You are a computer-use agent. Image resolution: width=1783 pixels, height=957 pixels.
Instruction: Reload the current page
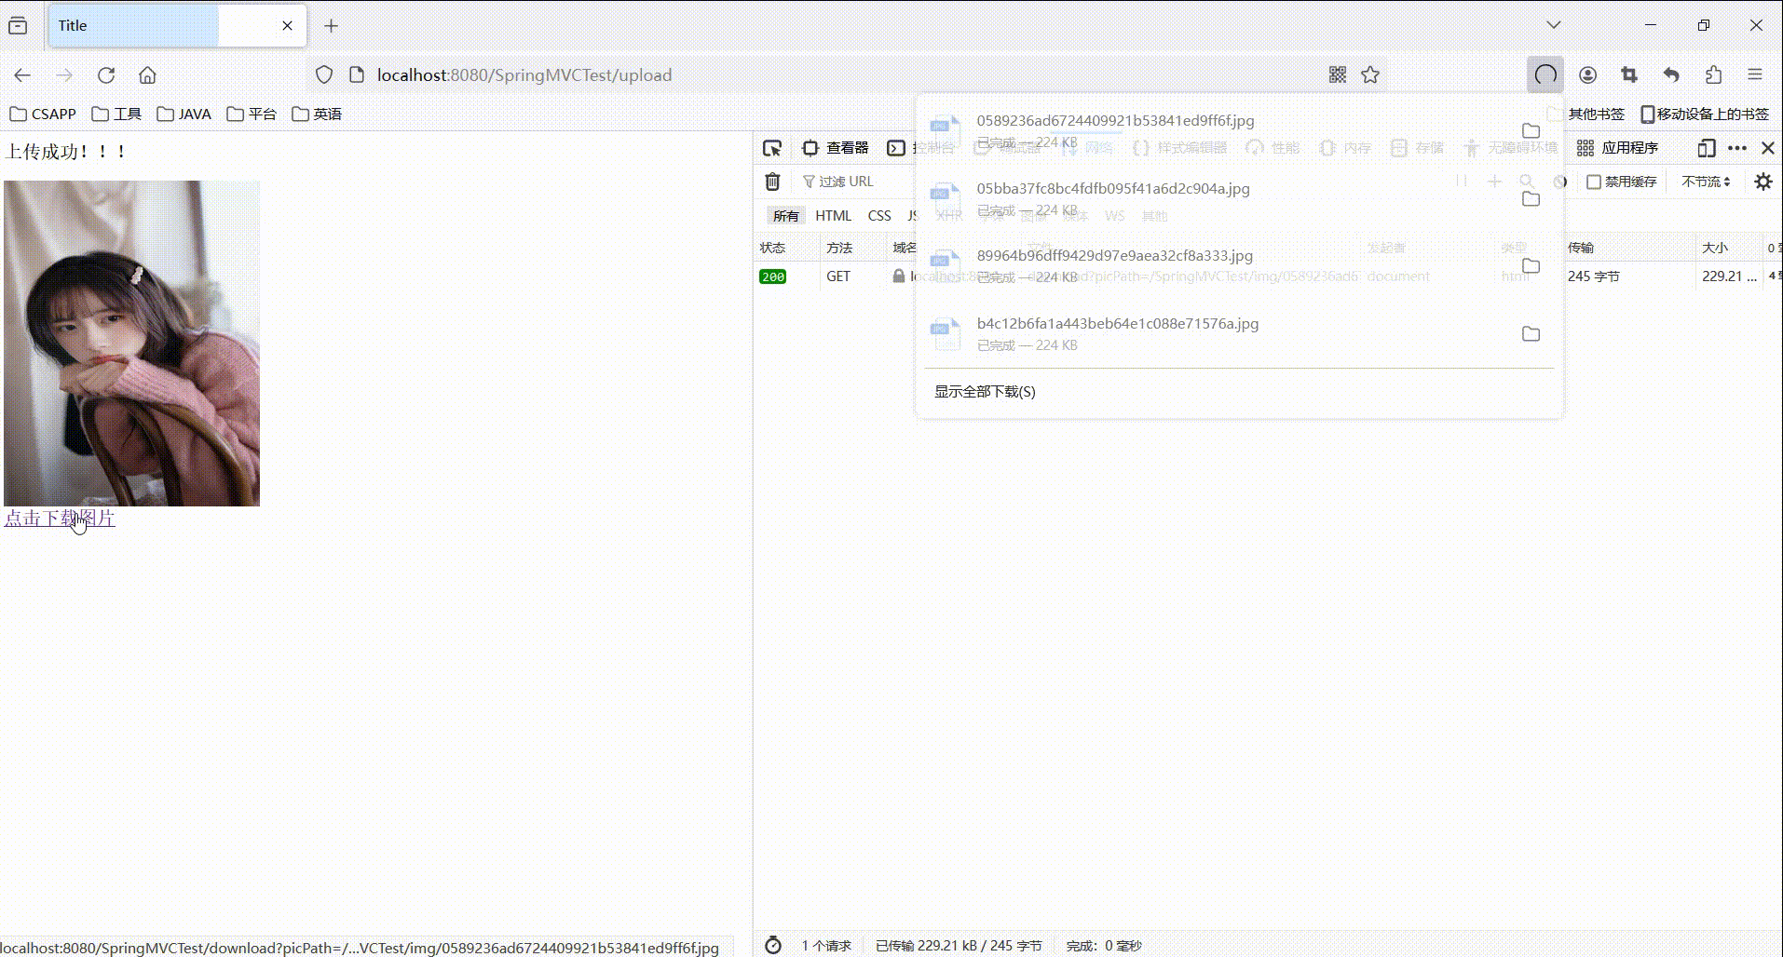click(x=106, y=74)
